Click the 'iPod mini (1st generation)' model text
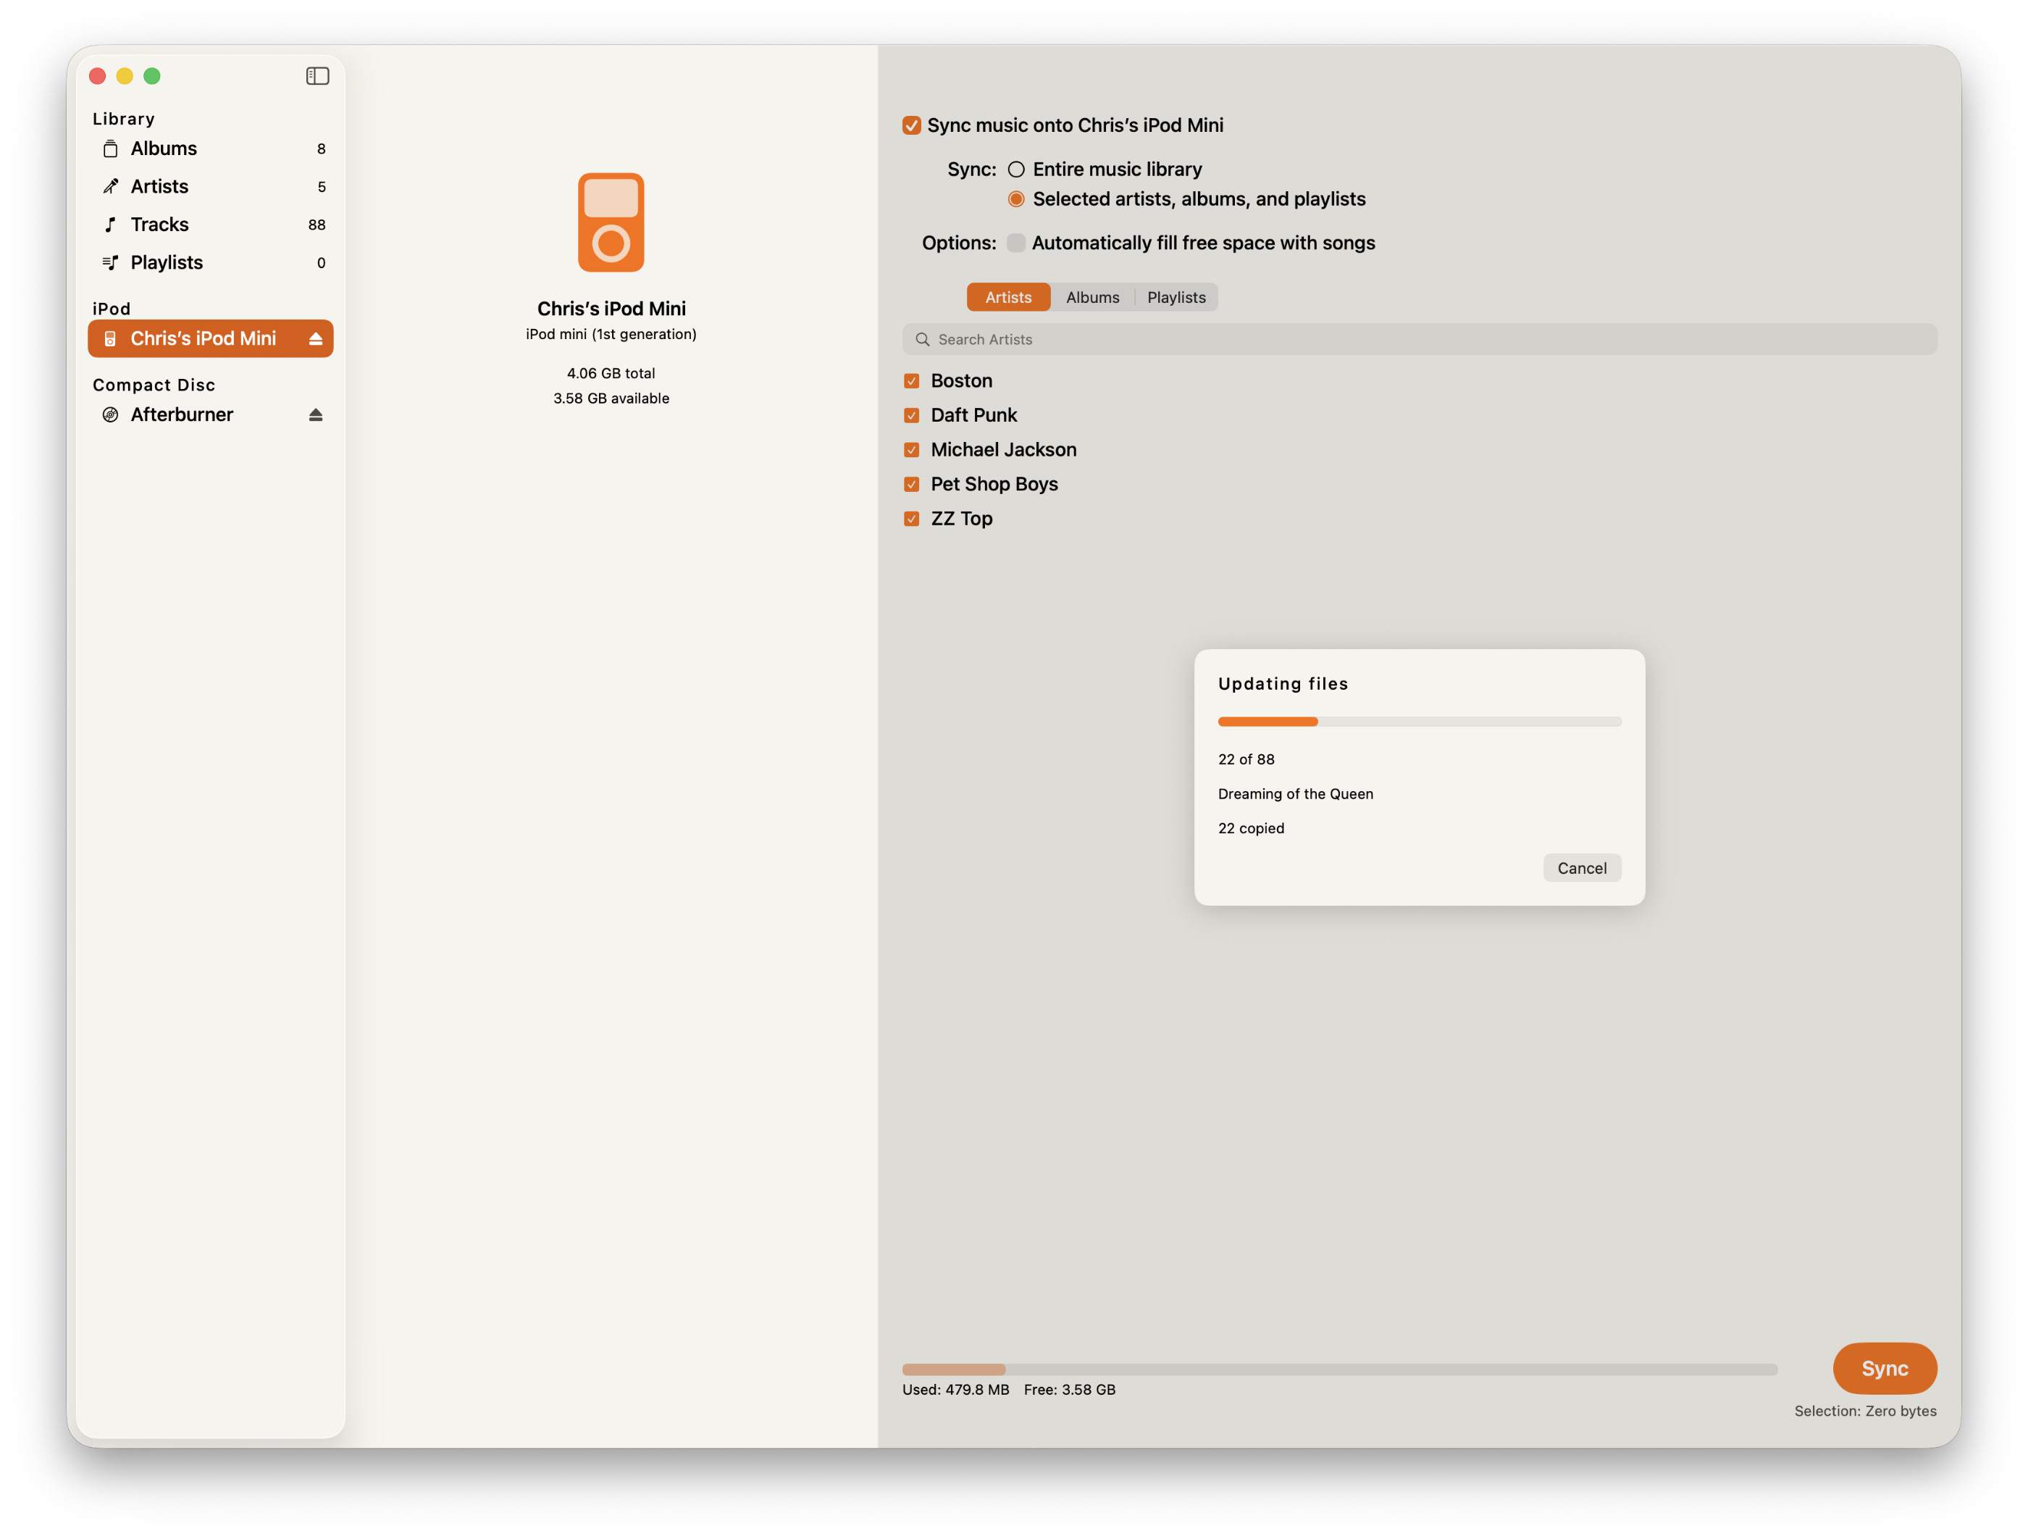The image size is (2028, 1536). pyautogui.click(x=611, y=335)
